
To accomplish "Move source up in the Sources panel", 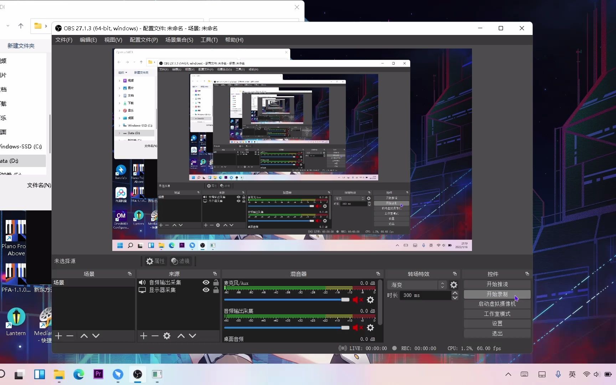I will coord(181,336).
